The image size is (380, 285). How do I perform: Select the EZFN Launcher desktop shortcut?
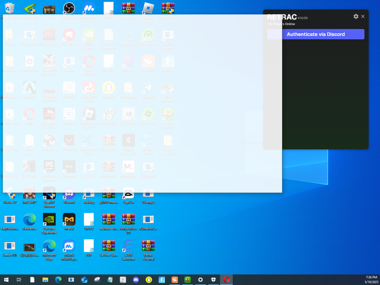point(129,250)
